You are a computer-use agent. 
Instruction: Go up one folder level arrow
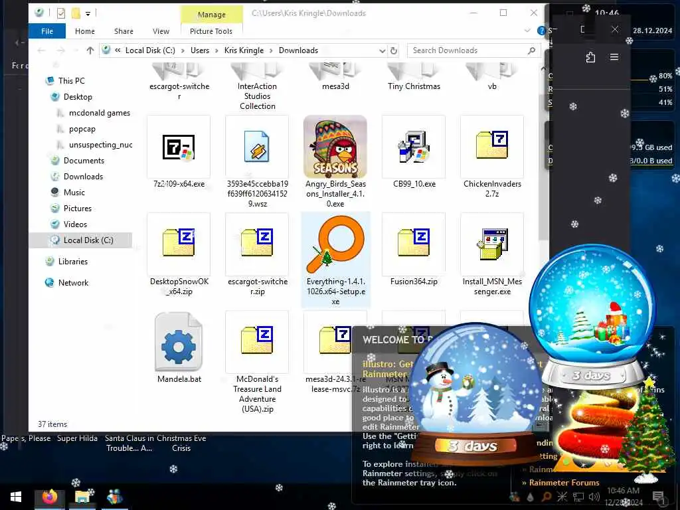tap(90, 50)
